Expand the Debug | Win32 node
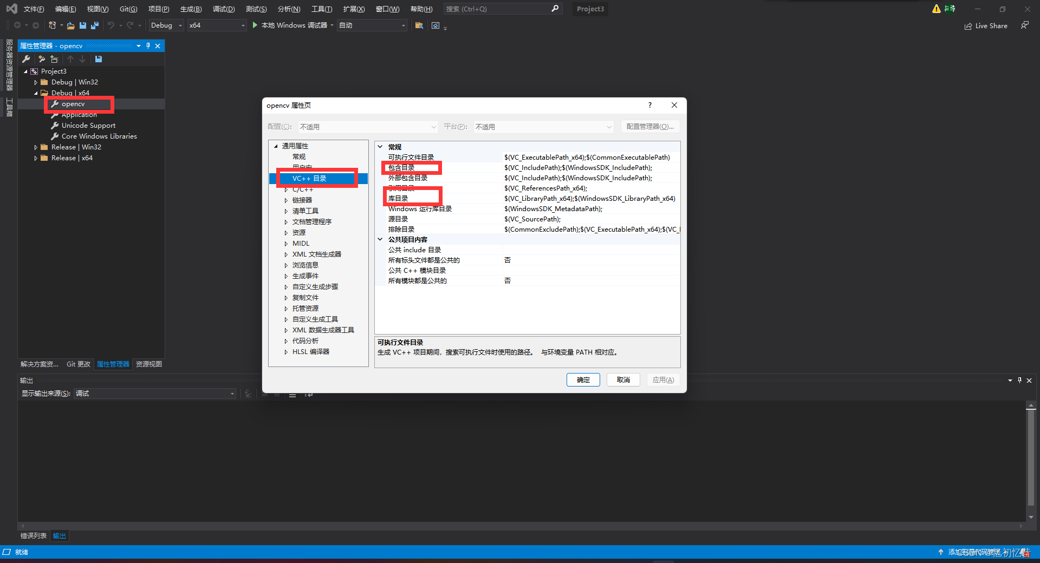 (36, 82)
